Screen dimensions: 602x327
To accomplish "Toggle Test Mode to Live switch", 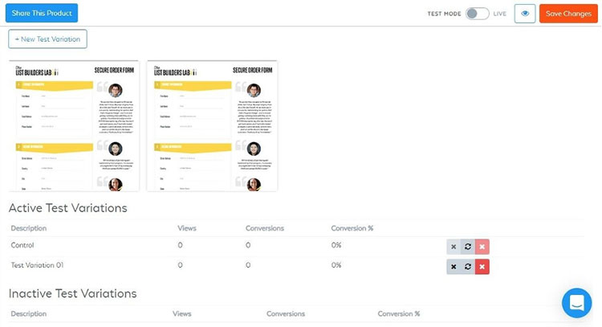I will click(x=478, y=14).
